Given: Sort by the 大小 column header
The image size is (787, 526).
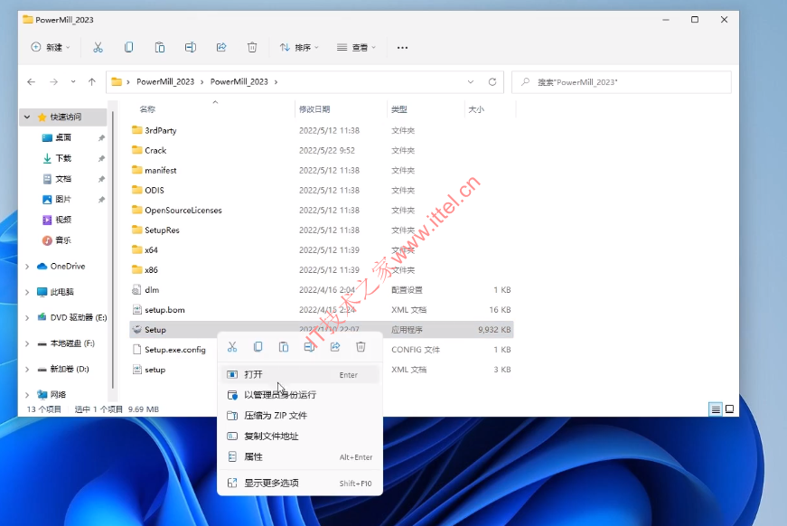Looking at the screenshot, I should click(476, 109).
